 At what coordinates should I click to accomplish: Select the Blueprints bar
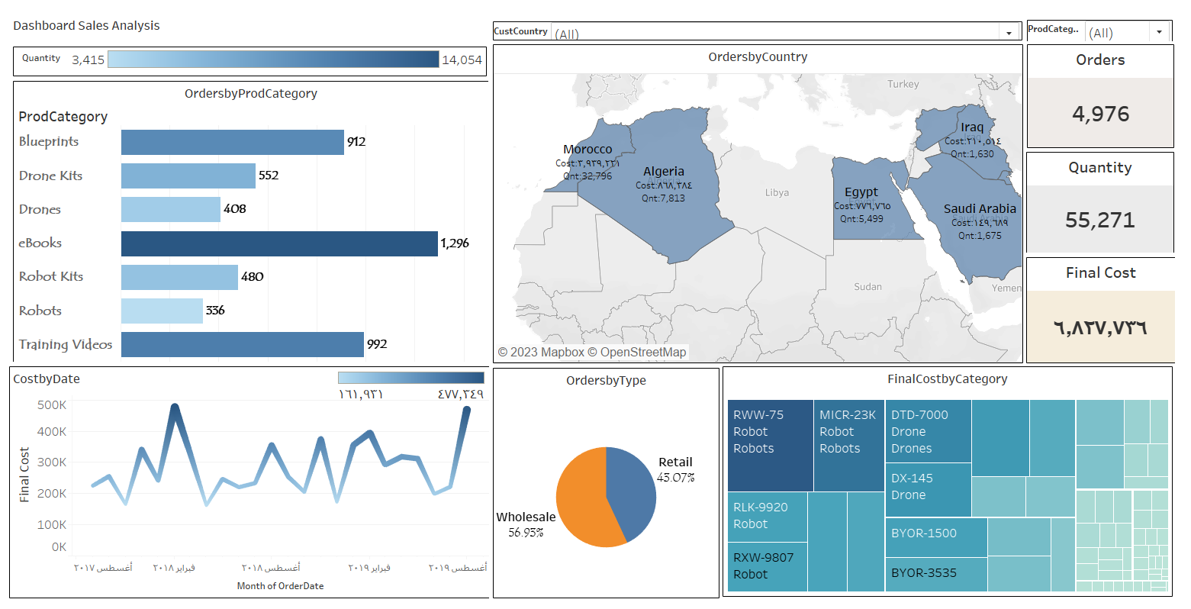(x=232, y=142)
